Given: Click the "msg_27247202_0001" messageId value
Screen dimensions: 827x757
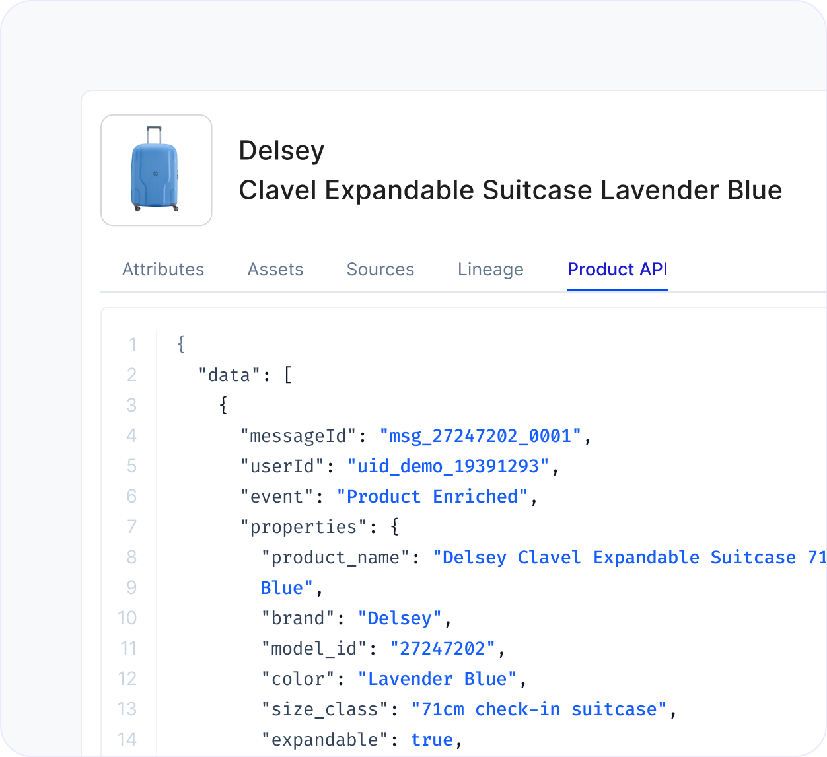Looking at the screenshot, I should pos(480,436).
